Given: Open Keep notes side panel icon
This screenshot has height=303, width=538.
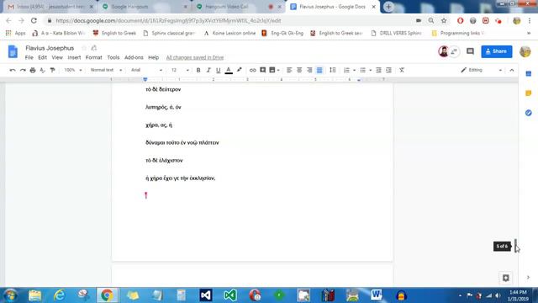Looking at the screenshot, I should tap(529, 93).
